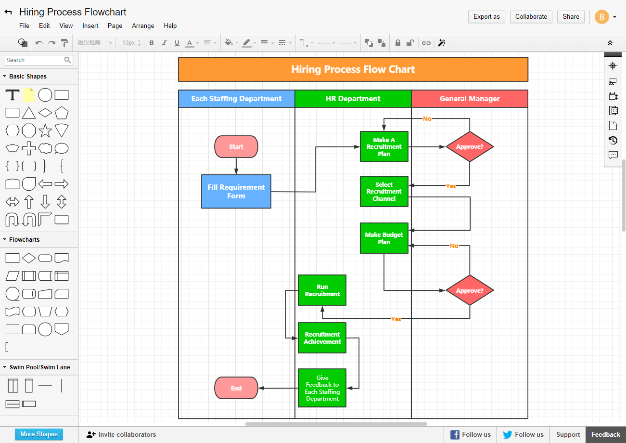Toggle italic text style

[164, 43]
